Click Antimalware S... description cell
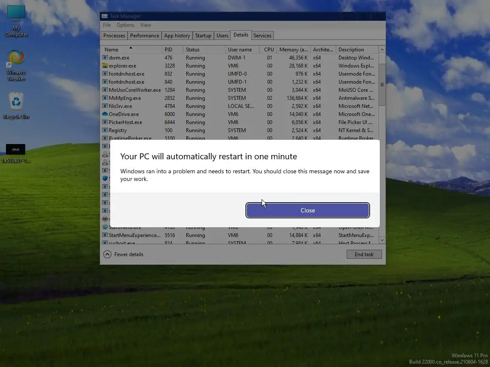 356,98
